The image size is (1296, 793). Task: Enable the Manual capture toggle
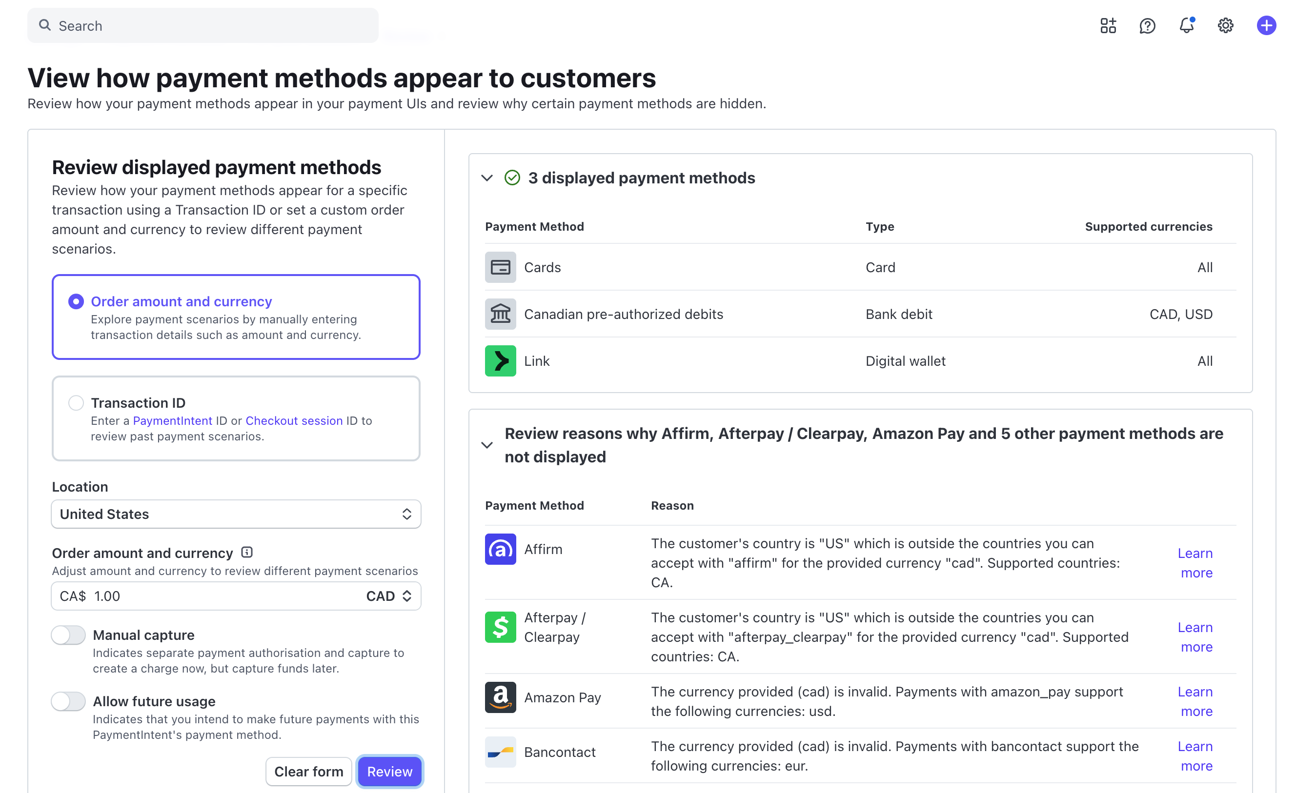click(x=68, y=635)
